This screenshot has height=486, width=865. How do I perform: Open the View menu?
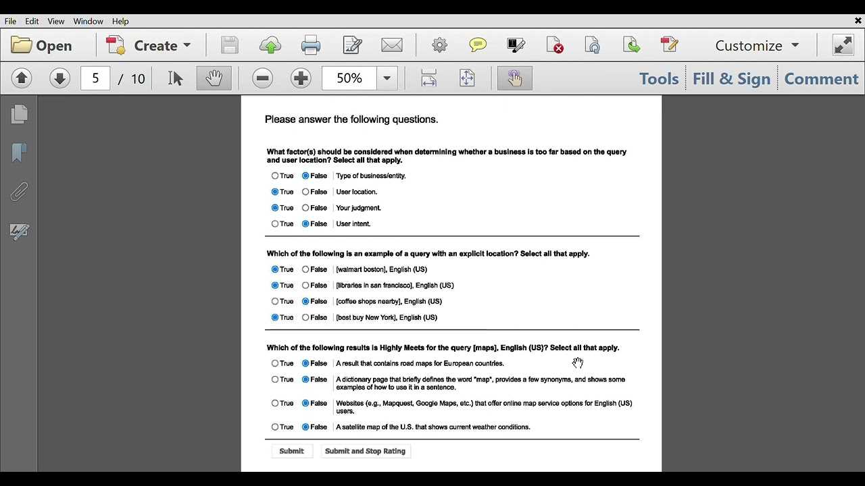pos(56,21)
